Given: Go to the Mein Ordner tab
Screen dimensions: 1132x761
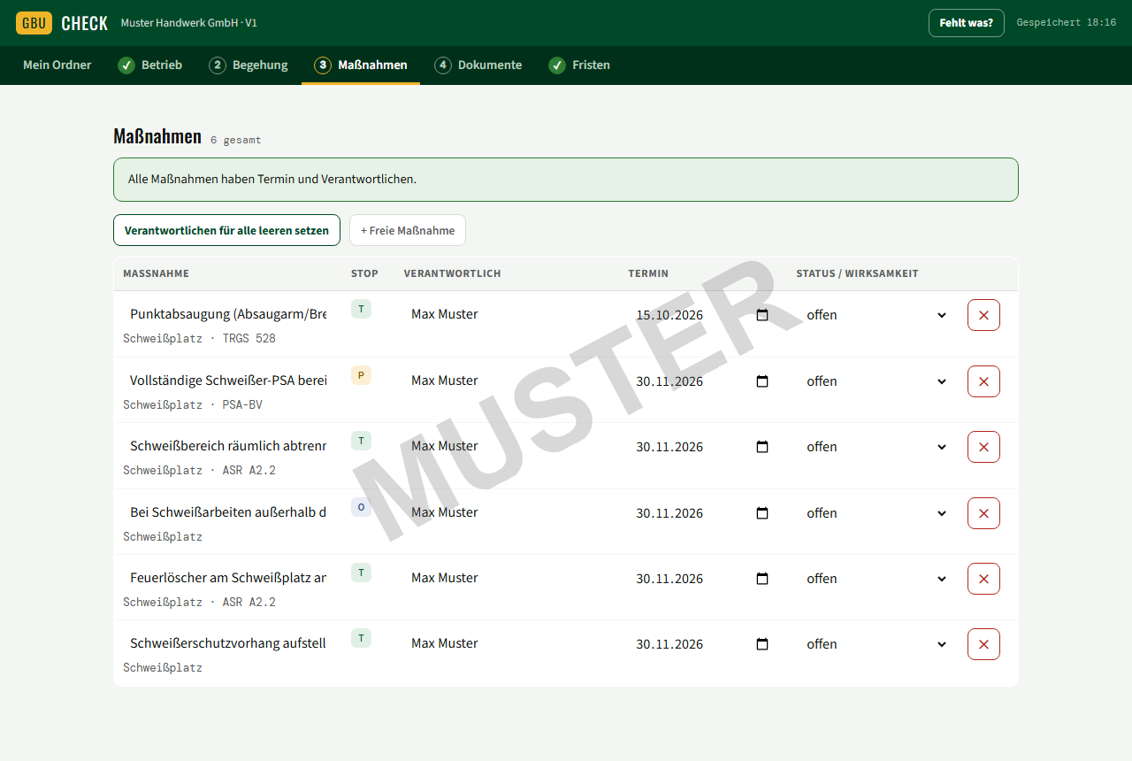Looking at the screenshot, I should pyautogui.click(x=57, y=65).
